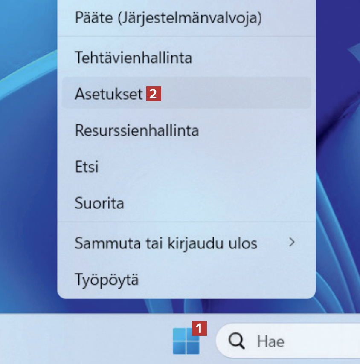Viewport: 360px width, 364px height.
Task: Open Resurssienhallinta file explorer entry
Action: tap(136, 130)
